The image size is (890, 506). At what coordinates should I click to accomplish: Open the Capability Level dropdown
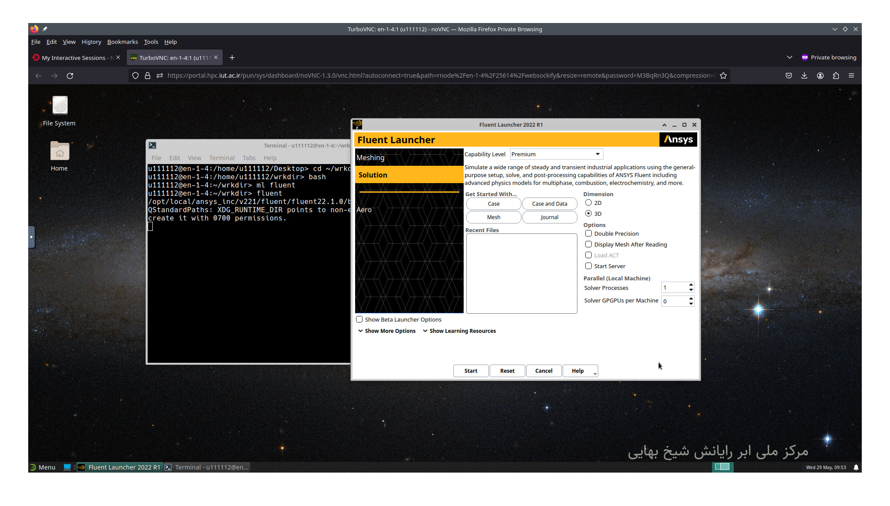[x=557, y=154]
